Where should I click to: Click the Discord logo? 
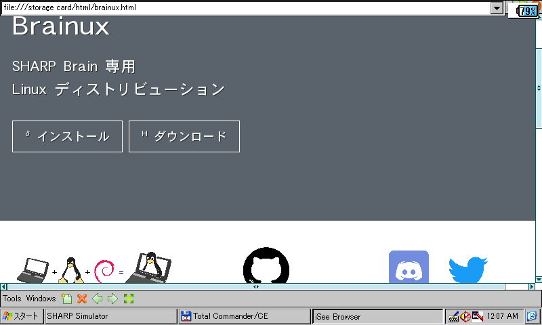click(409, 267)
